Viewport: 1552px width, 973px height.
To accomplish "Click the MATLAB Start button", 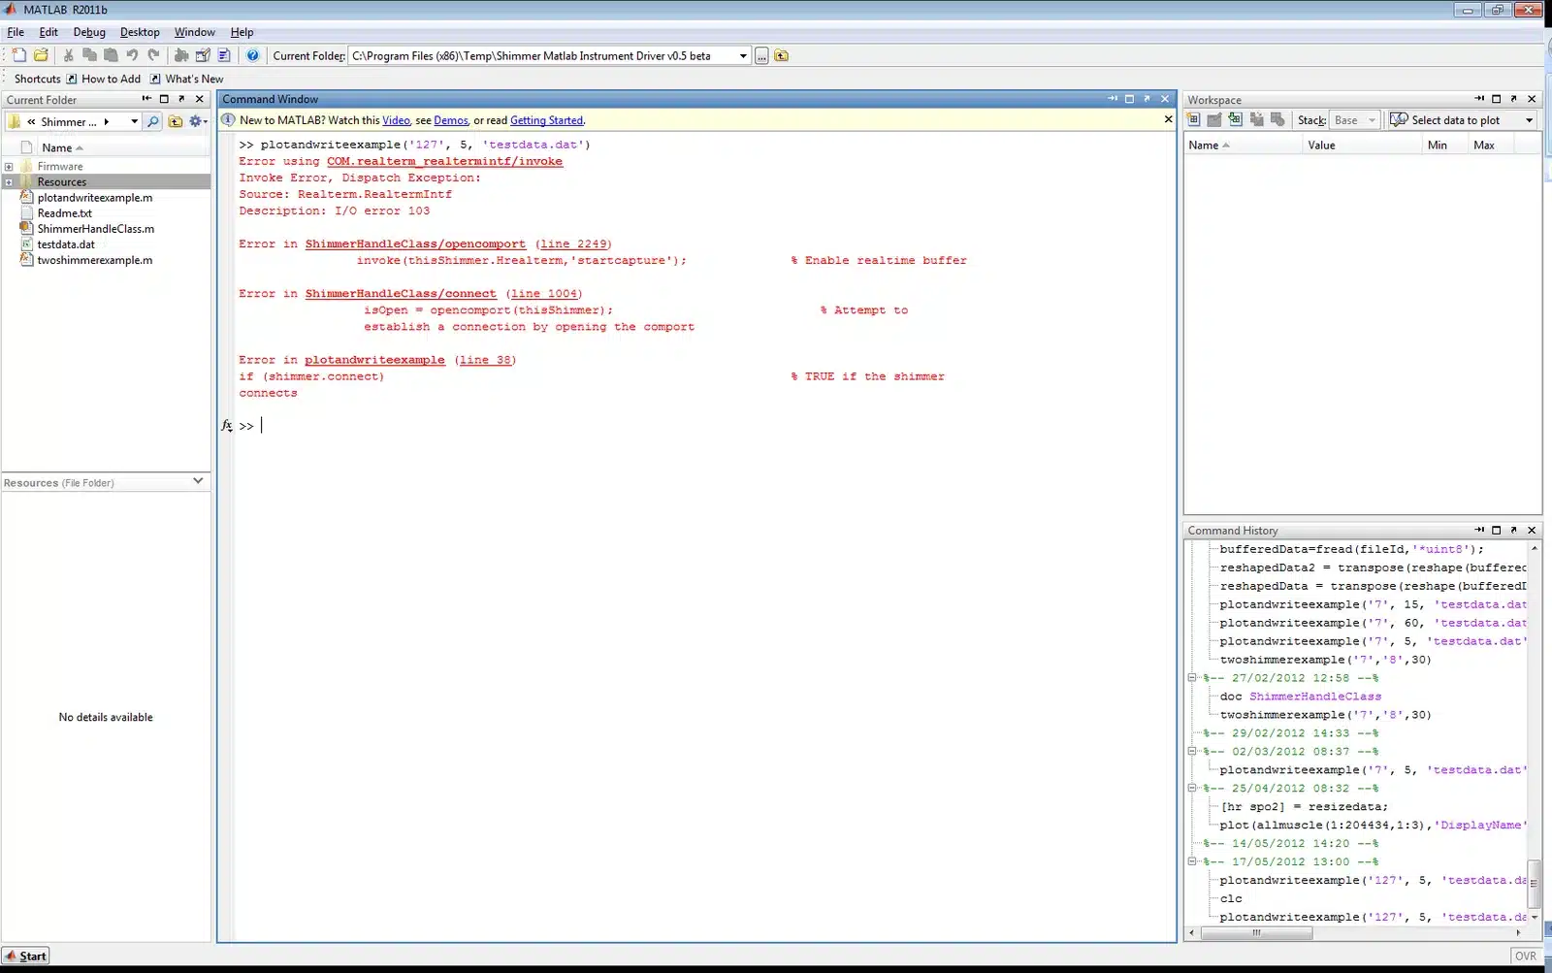I will click(25, 956).
